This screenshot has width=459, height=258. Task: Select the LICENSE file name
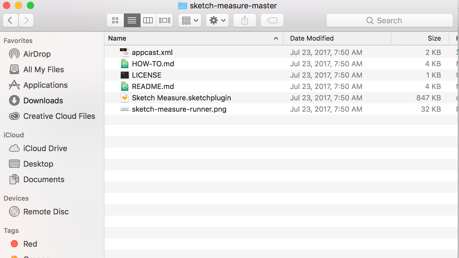(147, 75)
